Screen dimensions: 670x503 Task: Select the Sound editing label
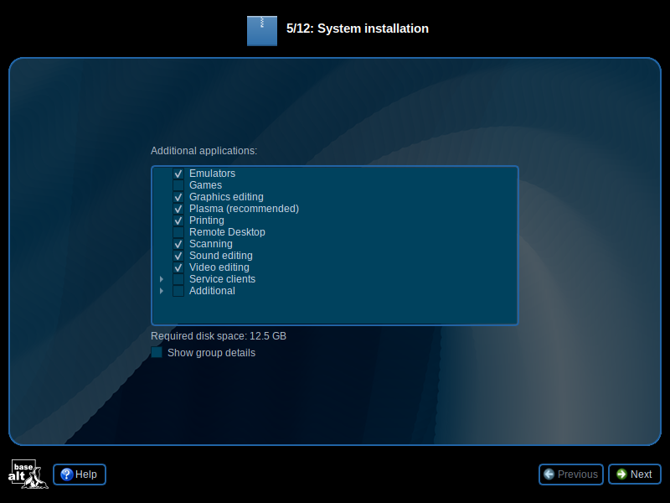221,256
